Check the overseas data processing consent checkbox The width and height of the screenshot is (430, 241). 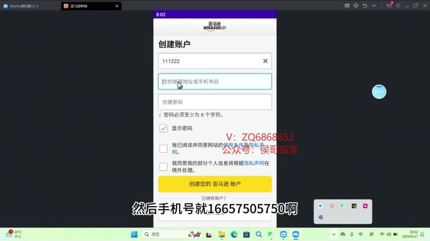163,167
